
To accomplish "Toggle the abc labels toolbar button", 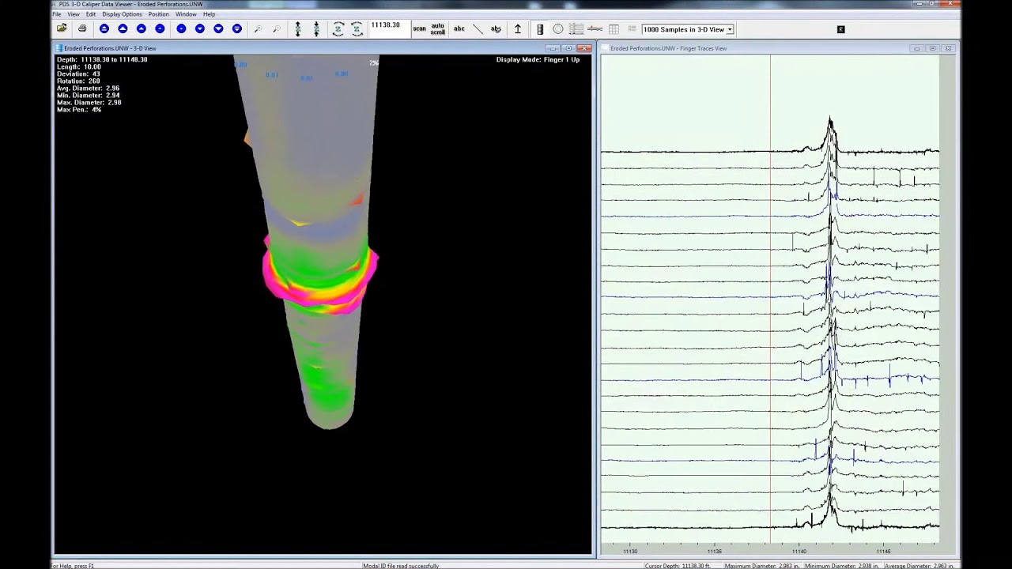I will point(459,28).
